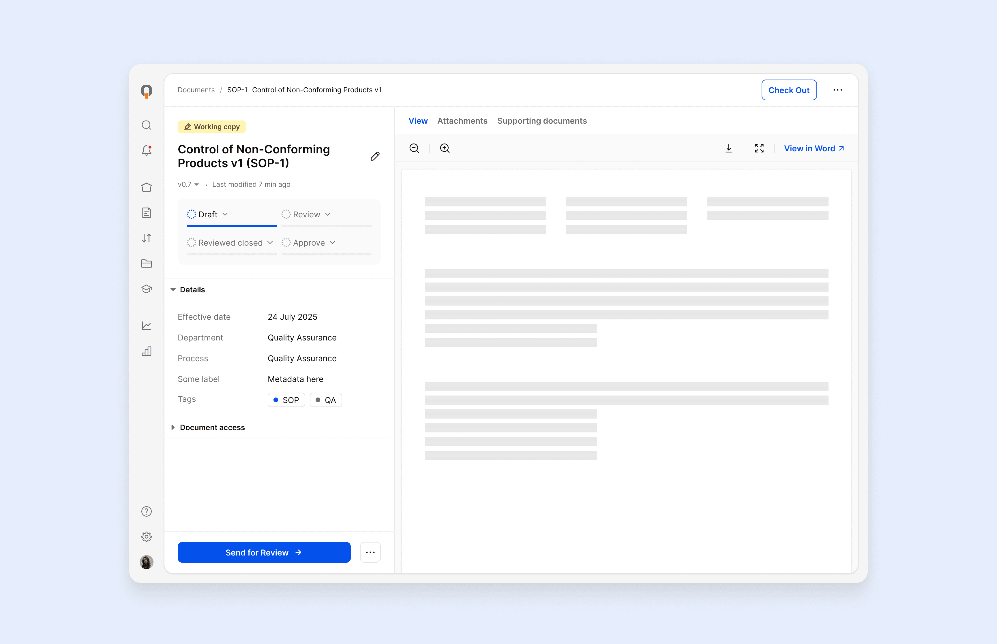Open the bar chart reports icon

pos(147,351)
